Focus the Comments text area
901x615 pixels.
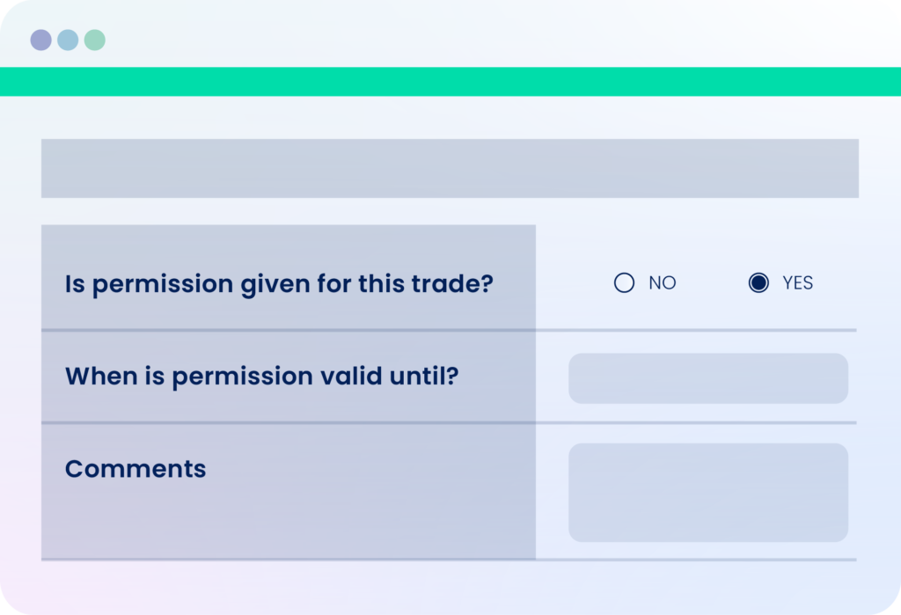(x=708, y=493)
